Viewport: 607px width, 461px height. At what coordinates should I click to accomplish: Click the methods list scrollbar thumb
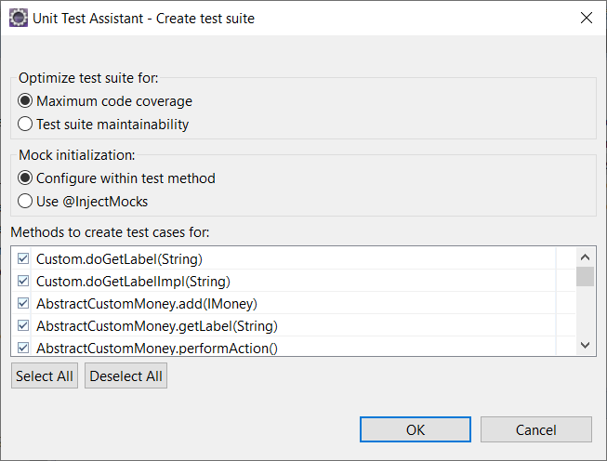pyautogui.click(x=586, y=276)
